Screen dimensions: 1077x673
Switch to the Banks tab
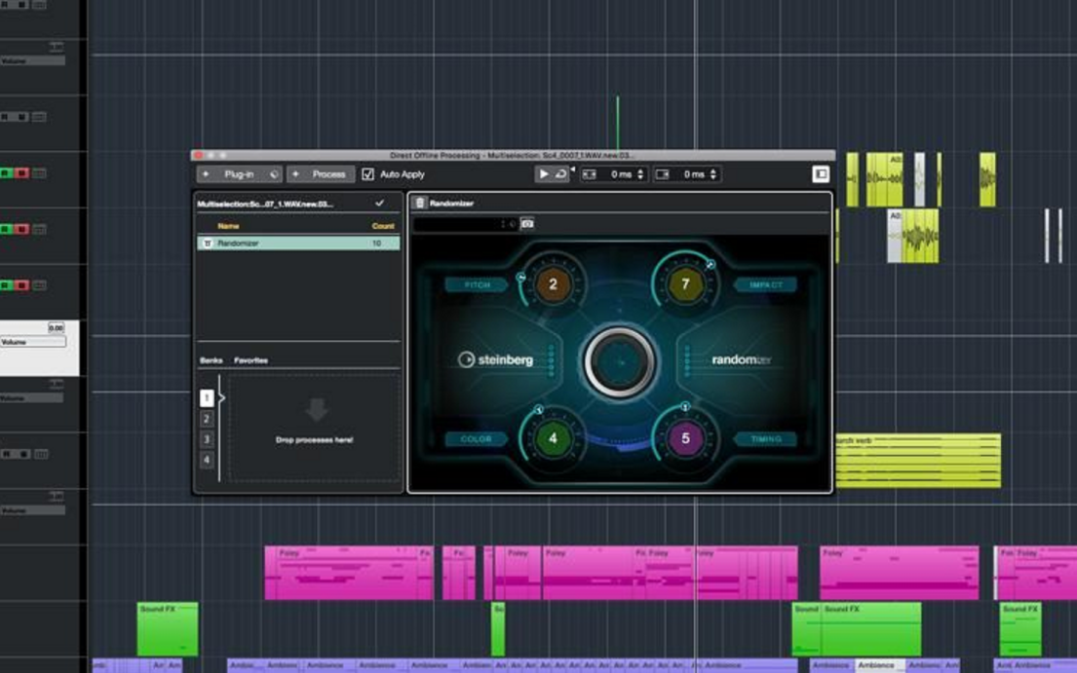tap(211, 360)
